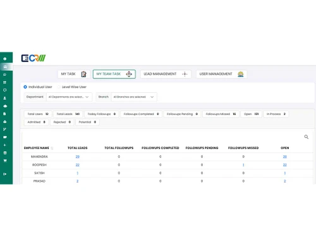Open Roopesh's total leads link 22

point(78,165)
